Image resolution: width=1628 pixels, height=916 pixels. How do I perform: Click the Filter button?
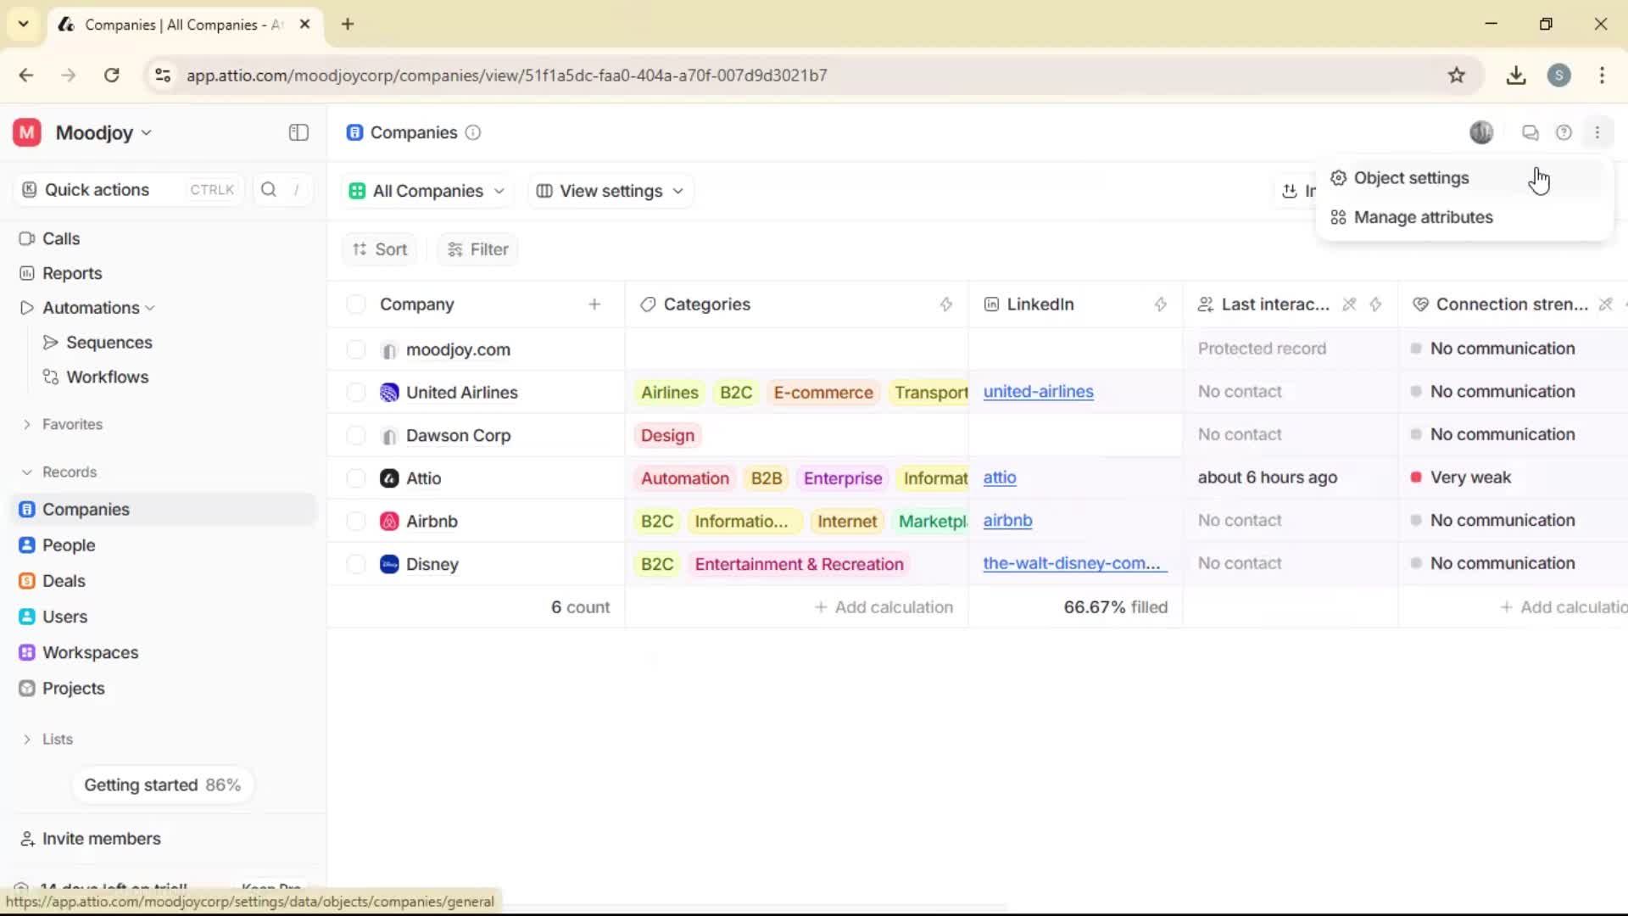478,249
